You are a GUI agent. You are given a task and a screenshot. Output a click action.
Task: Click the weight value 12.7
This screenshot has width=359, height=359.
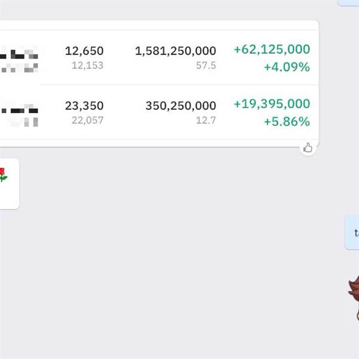pyautogui.click(x=206, y=120)
